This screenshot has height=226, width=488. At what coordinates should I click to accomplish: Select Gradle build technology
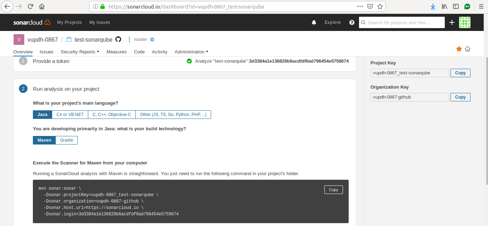(x=66, y=140)
